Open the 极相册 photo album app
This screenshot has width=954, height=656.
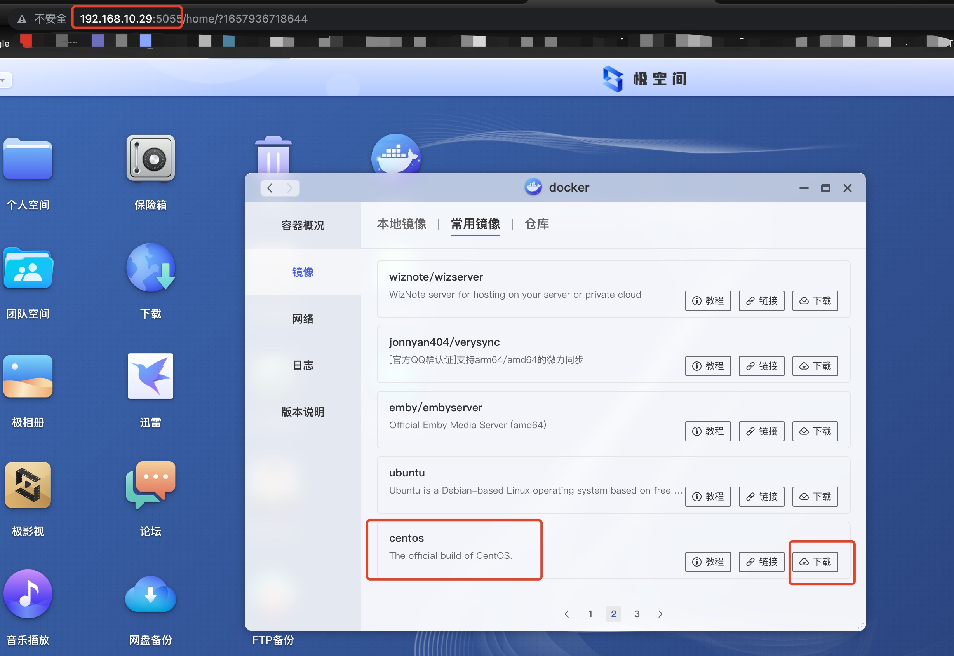coord(28,376)
